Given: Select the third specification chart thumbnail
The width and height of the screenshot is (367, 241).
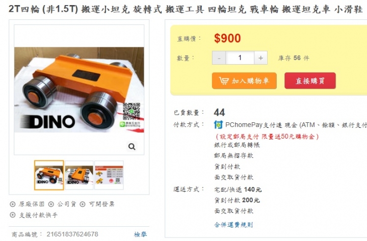Looking at the screenshot, I should [109, 175].
